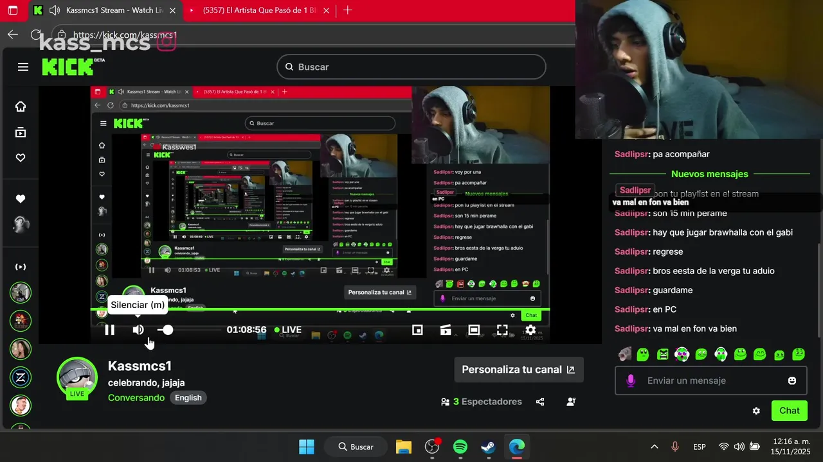Open the Kick hamburger menu
This screenshot has height=462, width=823.
click(x=23, y=67)
